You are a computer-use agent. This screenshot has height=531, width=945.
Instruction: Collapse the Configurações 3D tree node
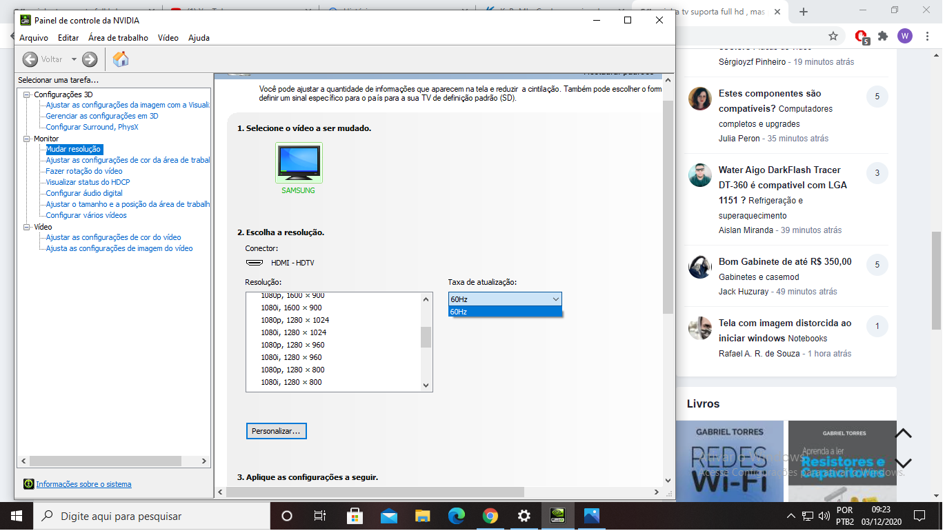tap(27, 94)
